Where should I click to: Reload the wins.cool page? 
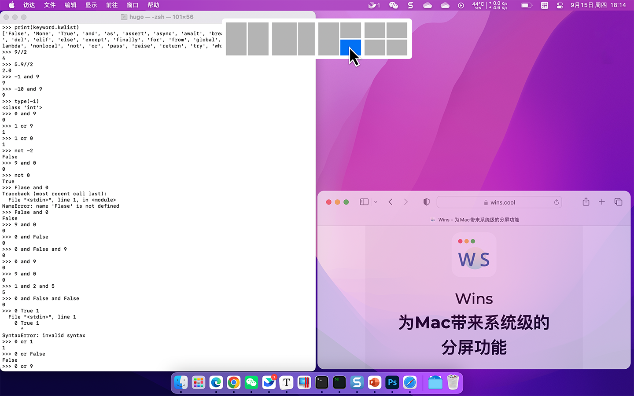coord(556,202)
